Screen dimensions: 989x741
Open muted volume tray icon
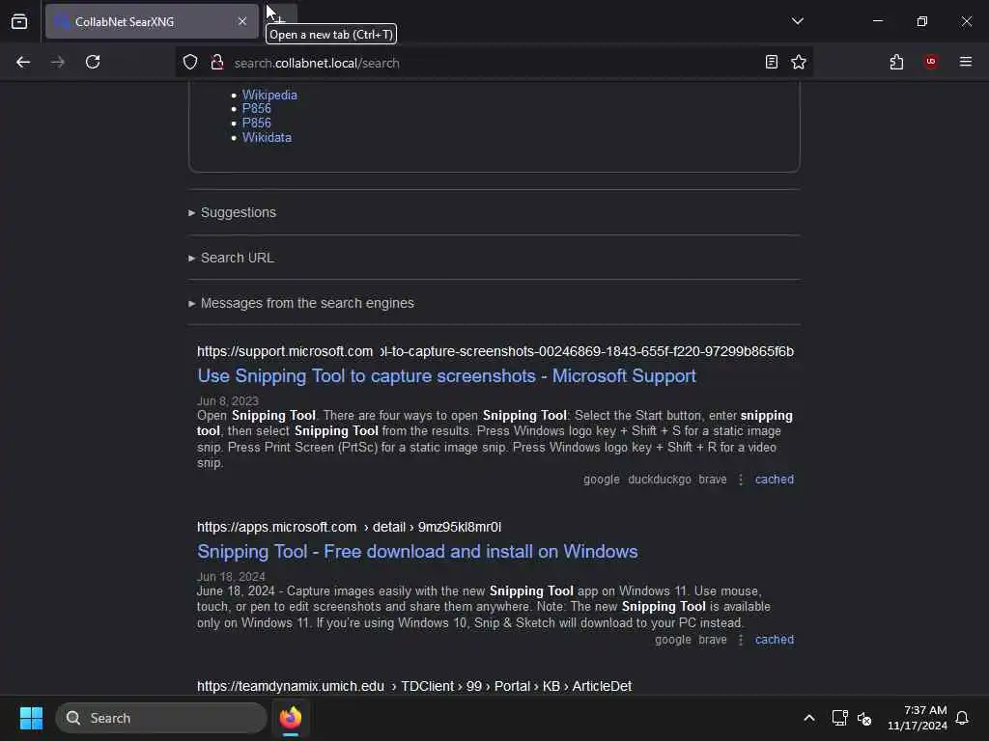[864, 718]
